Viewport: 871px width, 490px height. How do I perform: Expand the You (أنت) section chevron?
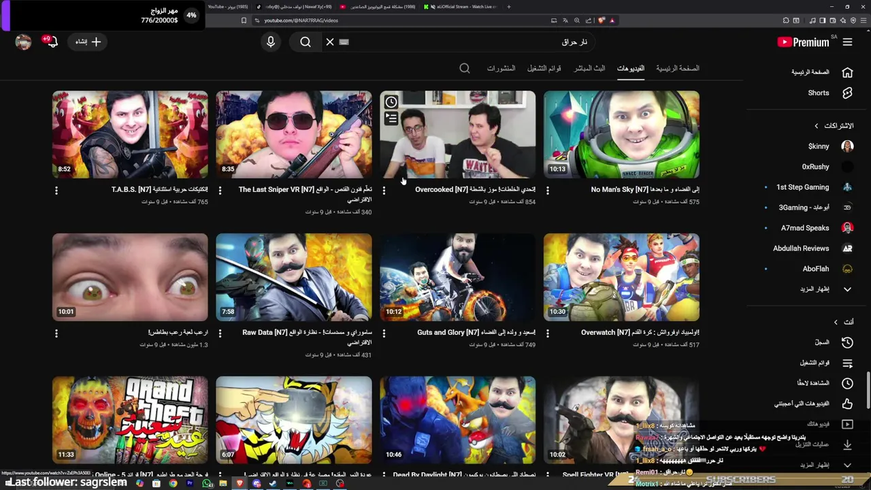point(836,322)
